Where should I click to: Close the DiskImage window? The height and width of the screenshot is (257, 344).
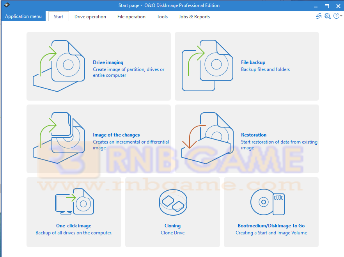(x=338, y=6)
